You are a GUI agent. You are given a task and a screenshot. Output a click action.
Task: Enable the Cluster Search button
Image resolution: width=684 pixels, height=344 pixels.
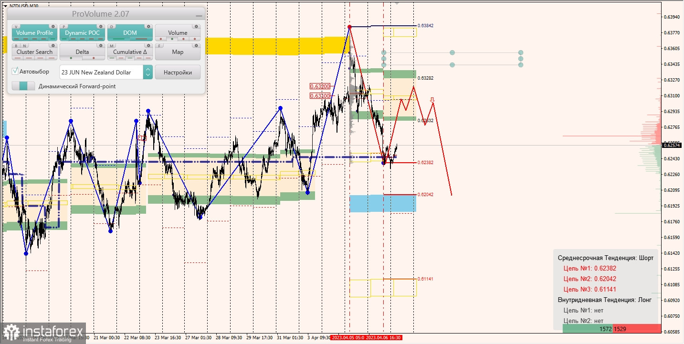pos(34,52)
